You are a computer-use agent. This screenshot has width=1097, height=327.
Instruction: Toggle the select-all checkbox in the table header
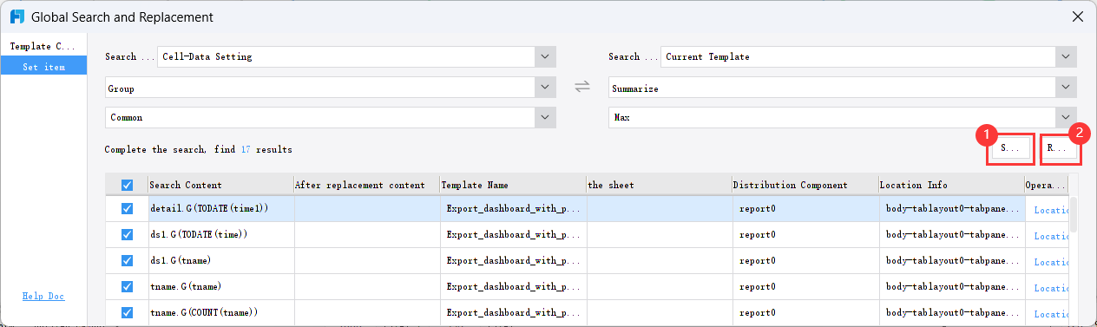pyautogui.click(x=128, y=185)
